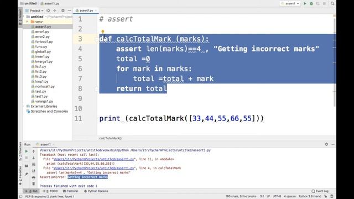Collapse the untitled project root arrow

(x=24, y=17)
